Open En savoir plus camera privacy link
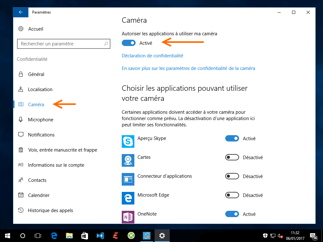The width and height of the screenshot is (323, 242). coord(189,68)
